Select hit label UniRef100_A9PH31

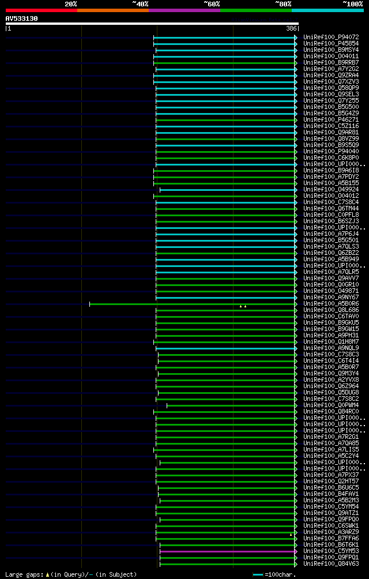(x=331, y=335)
